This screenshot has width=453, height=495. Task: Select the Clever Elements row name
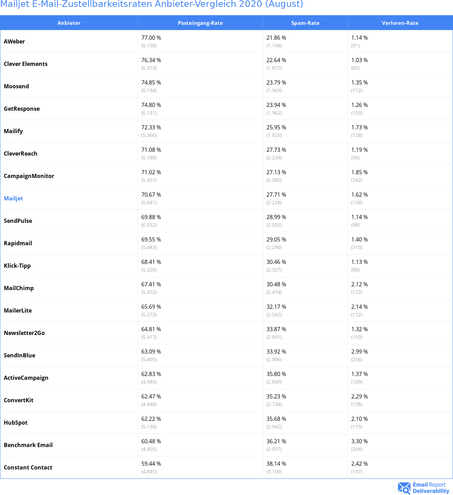26,64
